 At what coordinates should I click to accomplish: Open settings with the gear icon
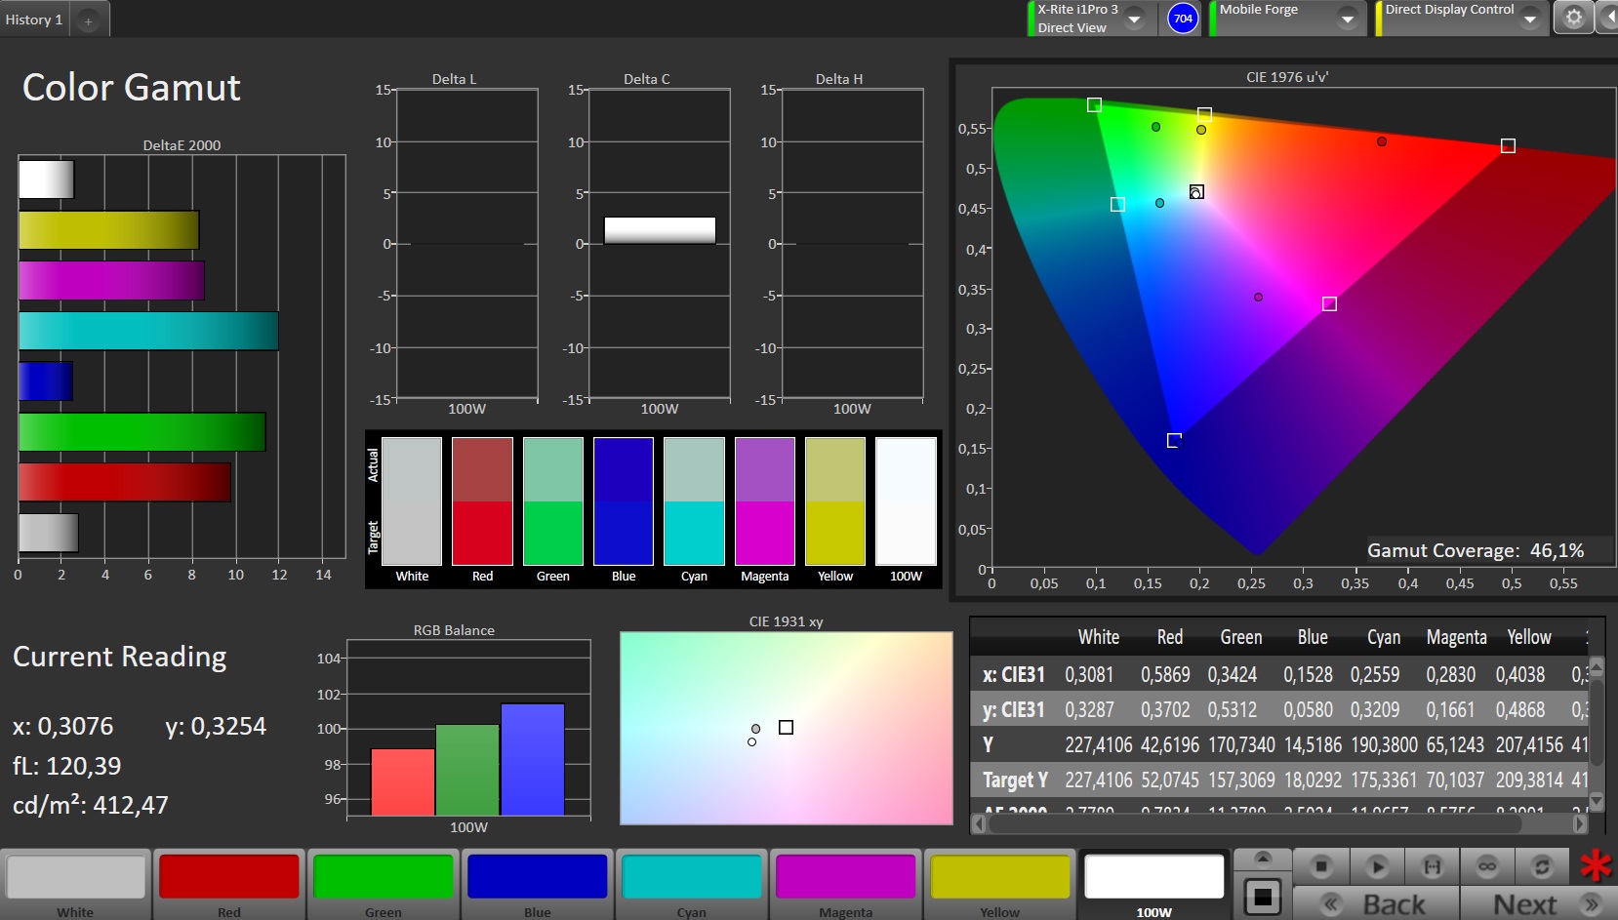[1573, 18]
